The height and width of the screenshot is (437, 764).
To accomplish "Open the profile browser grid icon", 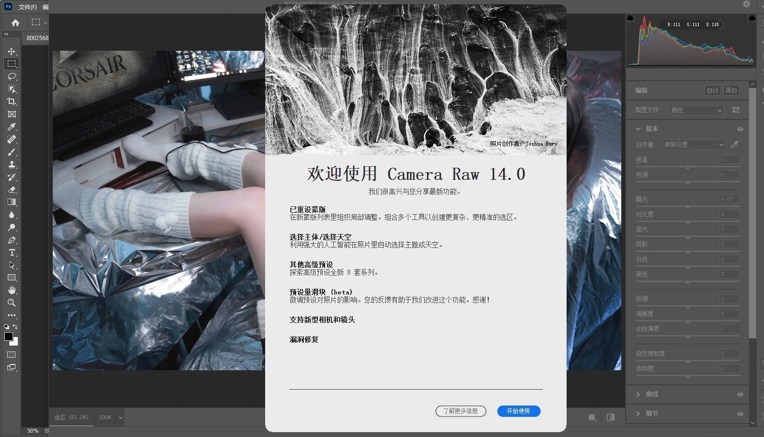I will 736,110.
